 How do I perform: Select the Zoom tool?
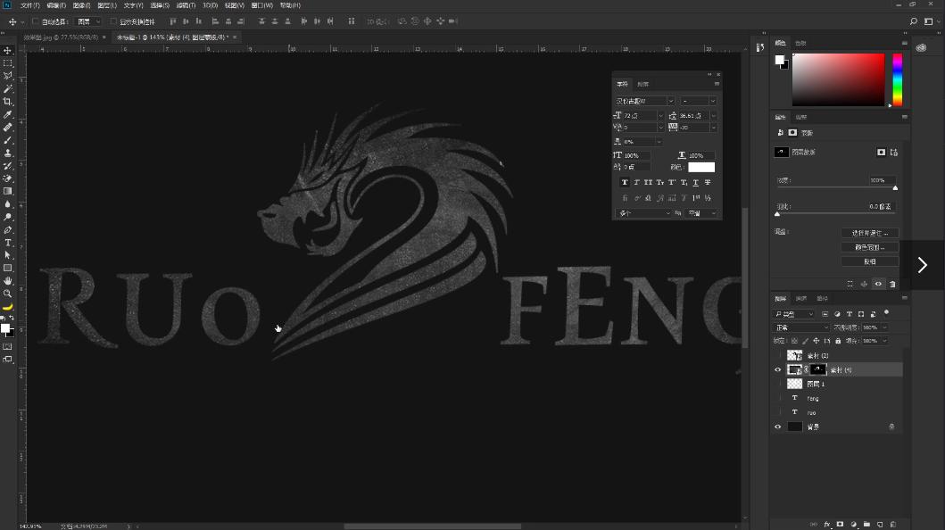click(x=8, y=294)
